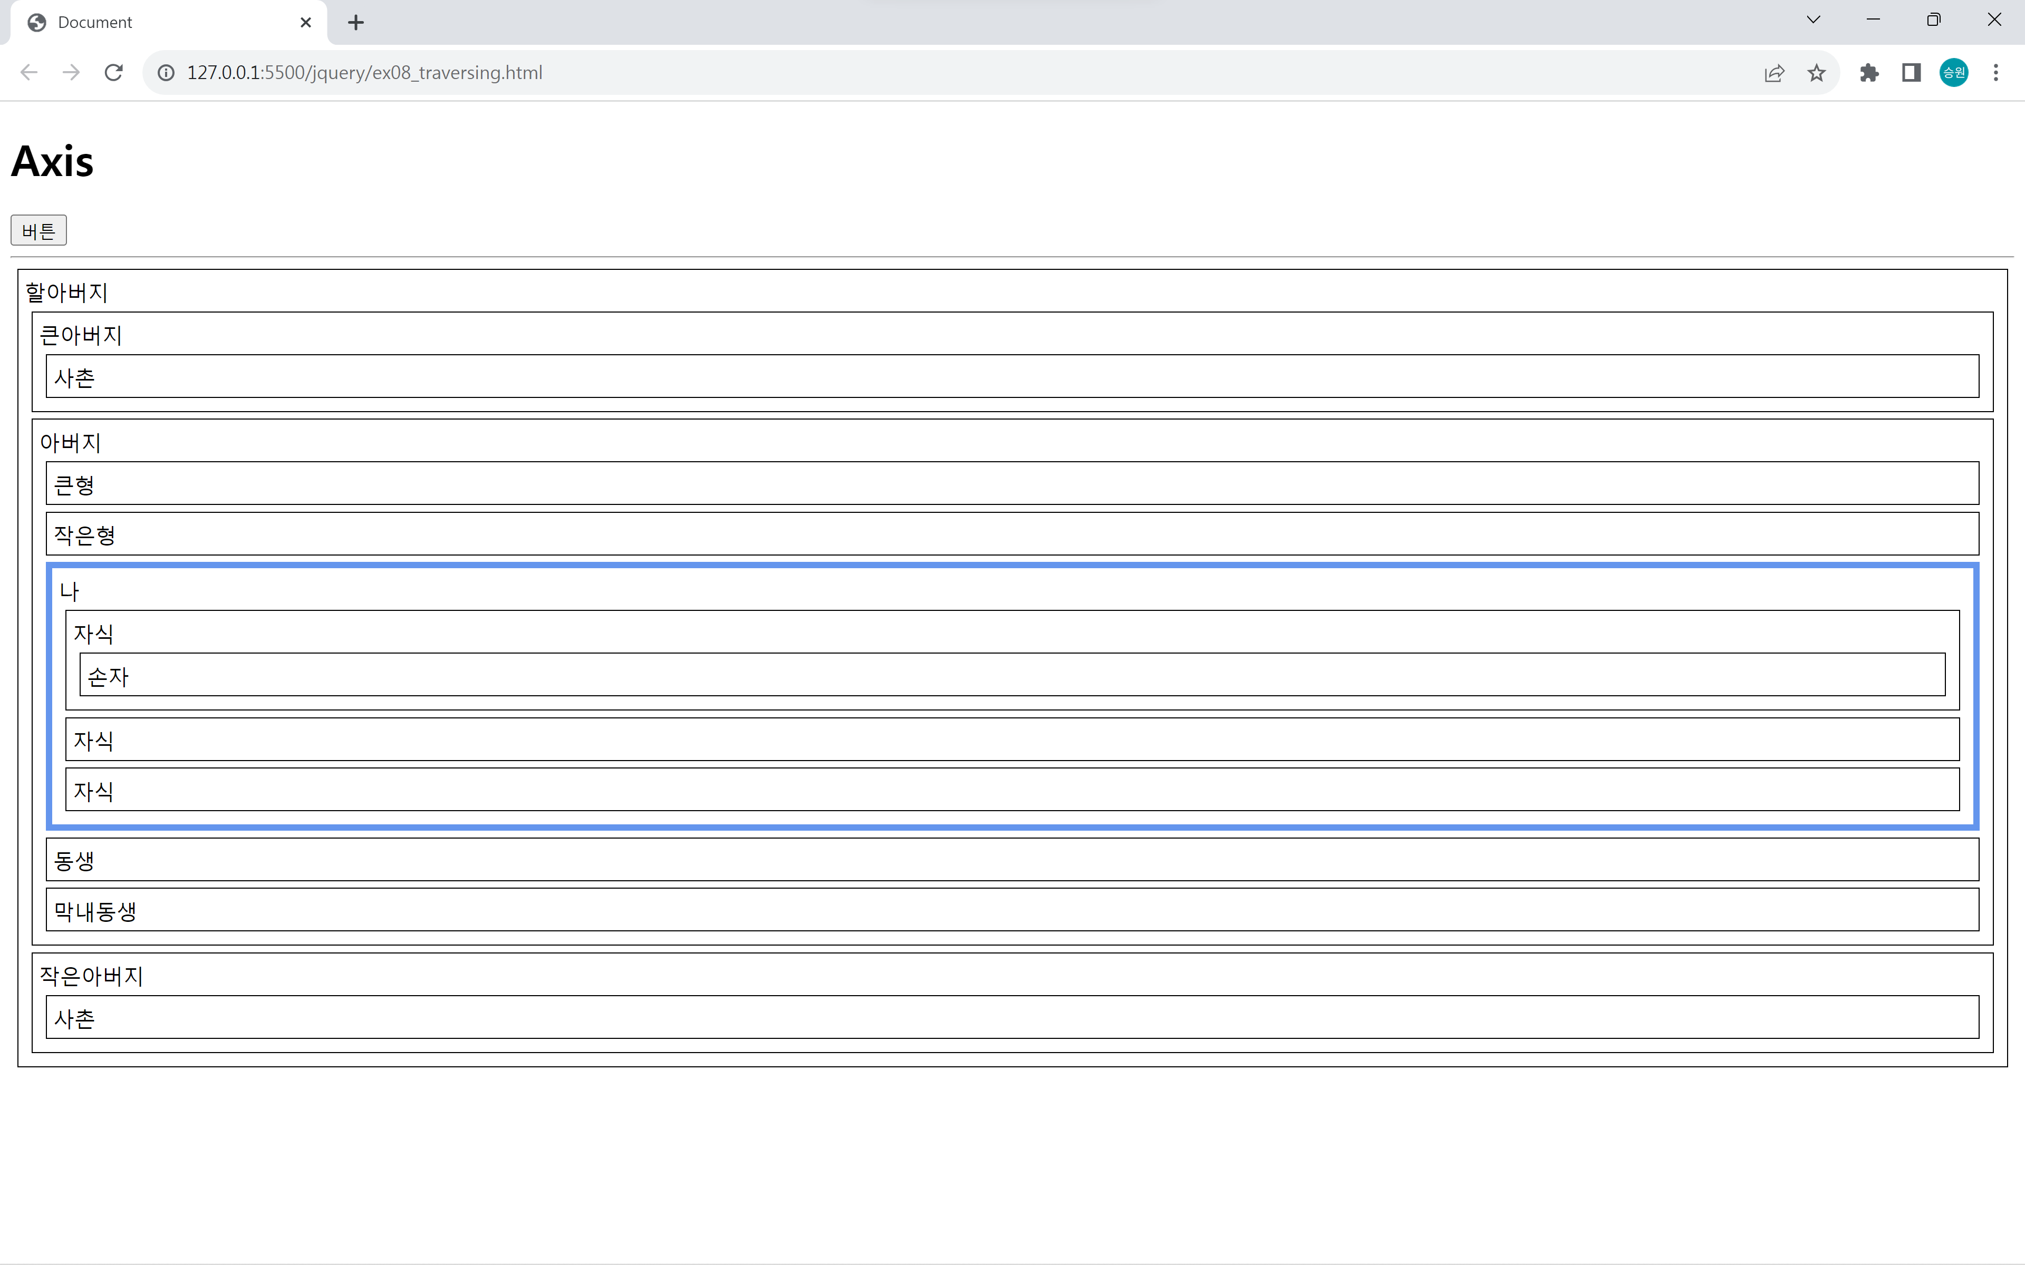
Task: Open Chrome three-dot menu
Action: tap(1995, 73)
